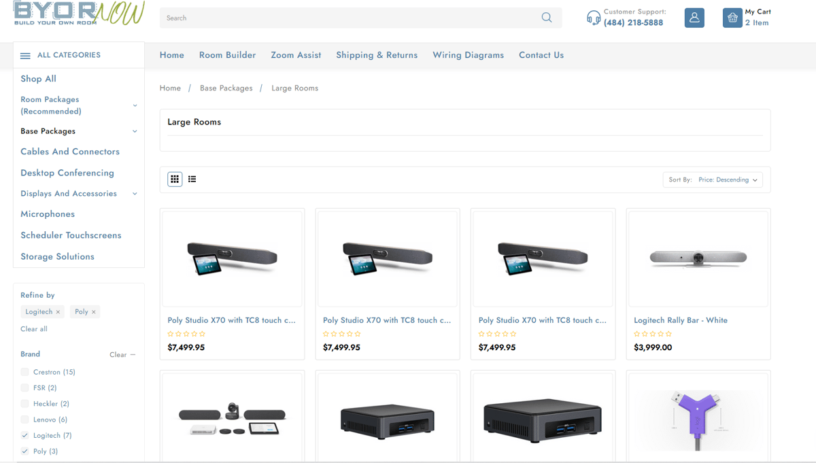Viewport: 816px width, 463px height.
Task: Open Shipping & Returns page
Action: point(377,55)
